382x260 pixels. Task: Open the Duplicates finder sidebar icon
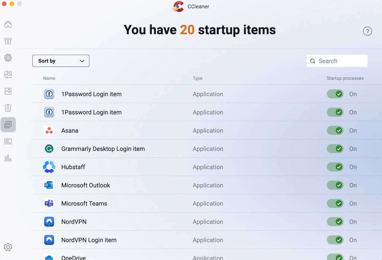click(8, 74)
